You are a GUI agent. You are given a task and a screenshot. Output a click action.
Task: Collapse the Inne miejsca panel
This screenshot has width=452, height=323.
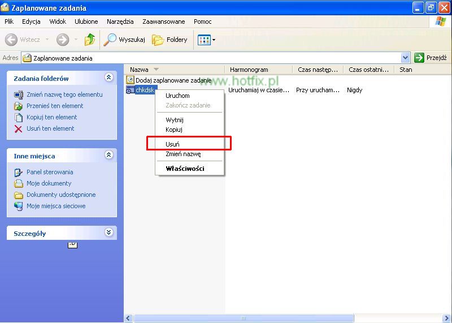[x=109, y=155]
